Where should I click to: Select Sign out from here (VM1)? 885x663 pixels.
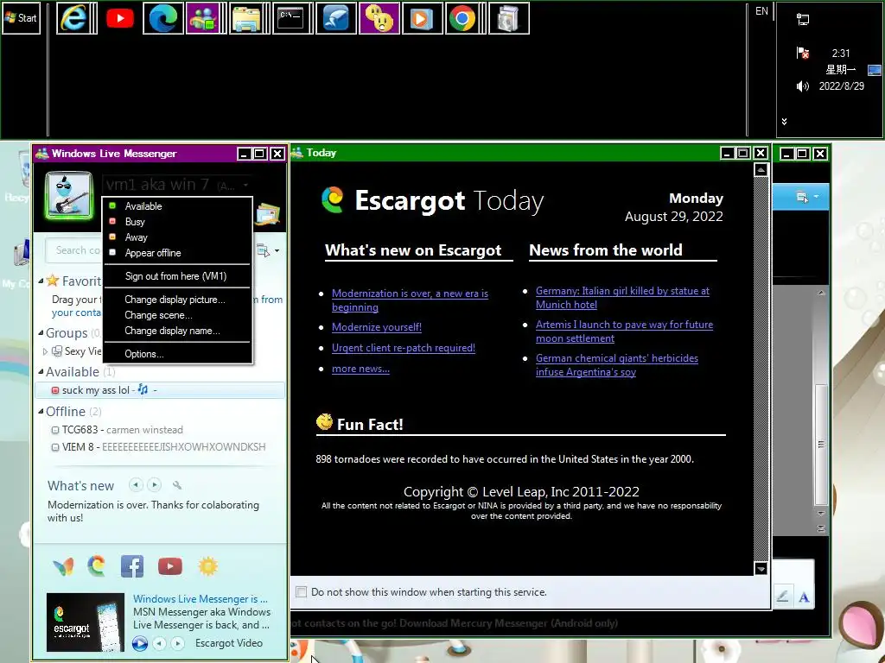[176, 276]
